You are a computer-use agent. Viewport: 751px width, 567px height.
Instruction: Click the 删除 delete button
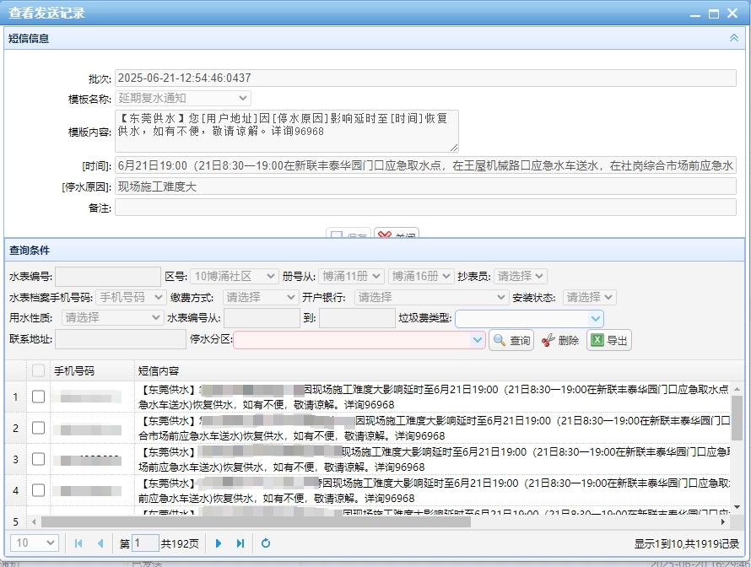click(x=560, y=340)
